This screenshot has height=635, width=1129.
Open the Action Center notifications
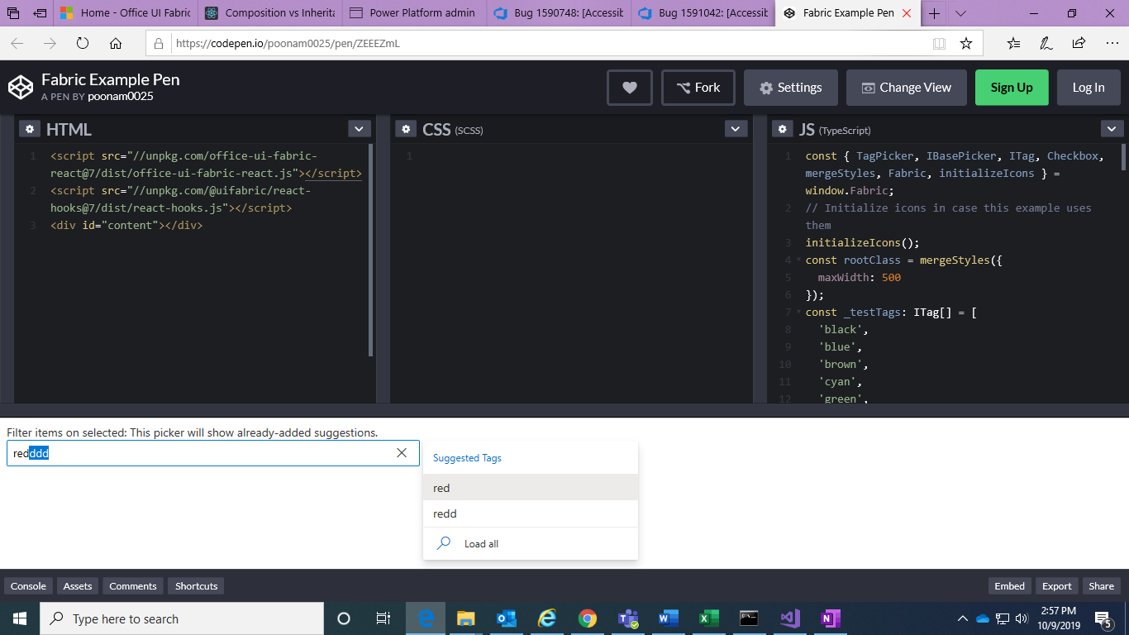point(1103,618)
